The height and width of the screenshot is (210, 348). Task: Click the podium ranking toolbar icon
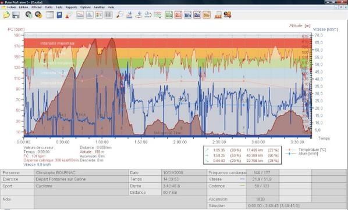pyautogui.click(x=218, y=15)
